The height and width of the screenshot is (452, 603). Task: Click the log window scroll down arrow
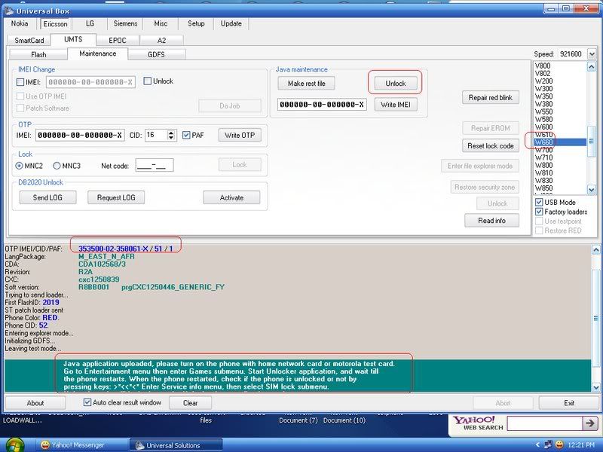coord(595,387)
